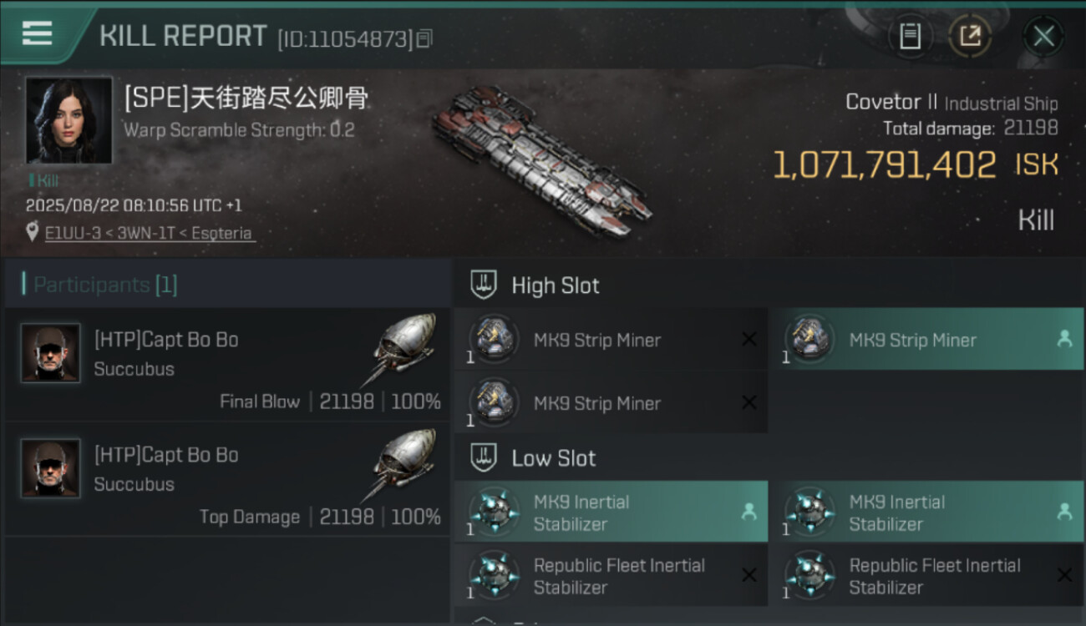Collapse the High Slot section header
This screenshot has height=626, width=1086.
[555, 285]
